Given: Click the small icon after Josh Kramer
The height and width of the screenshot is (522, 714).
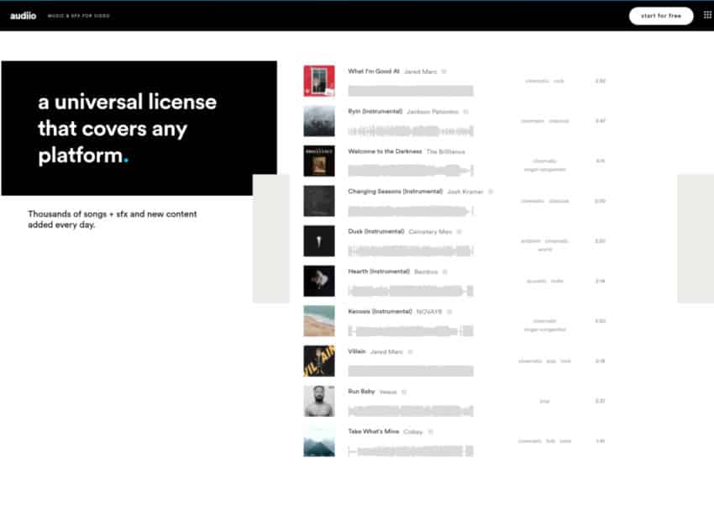Looking at the screenshot, I should tap(491, 192).
